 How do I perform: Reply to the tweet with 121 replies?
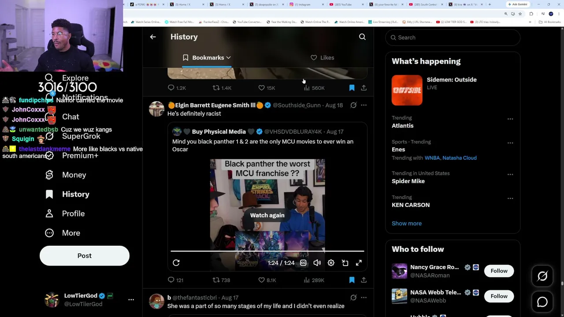(175, 280)
